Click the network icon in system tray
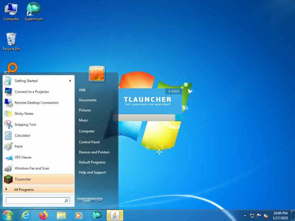 (x=252, y=216)
